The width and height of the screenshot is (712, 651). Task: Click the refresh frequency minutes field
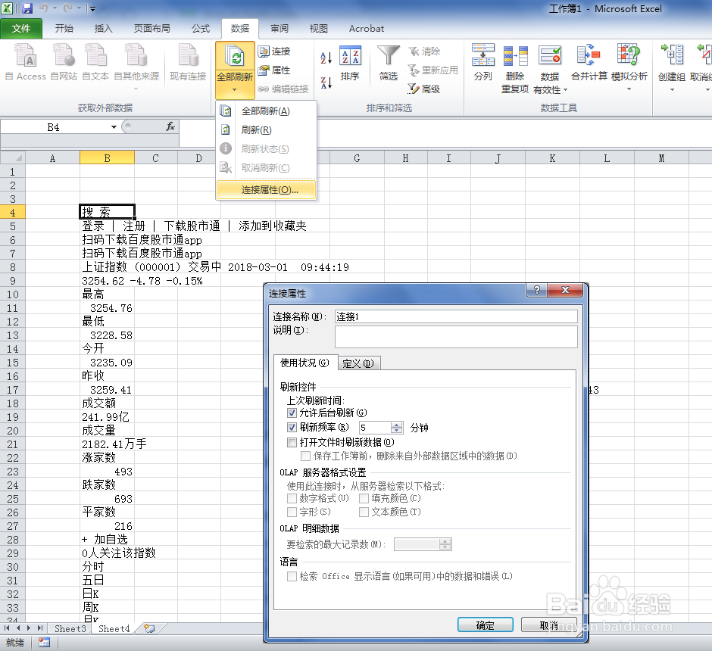click(375, 428)
